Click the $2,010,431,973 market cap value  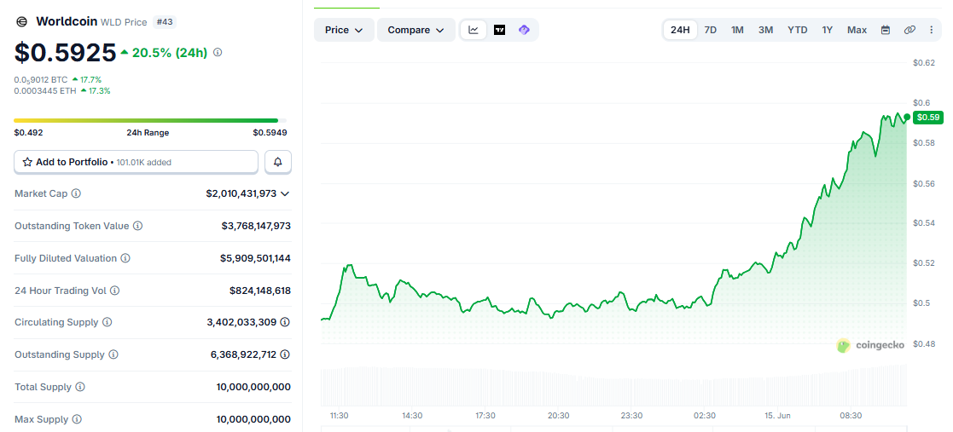241,193
